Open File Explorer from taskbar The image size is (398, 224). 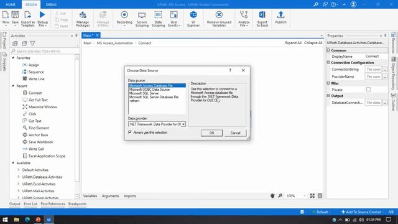[17, 220]
